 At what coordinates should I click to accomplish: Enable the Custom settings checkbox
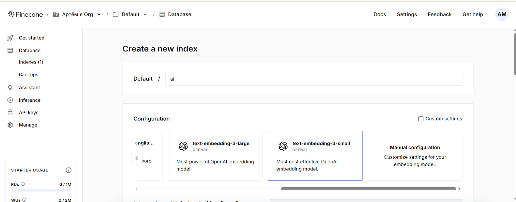(x=421, y=119)
